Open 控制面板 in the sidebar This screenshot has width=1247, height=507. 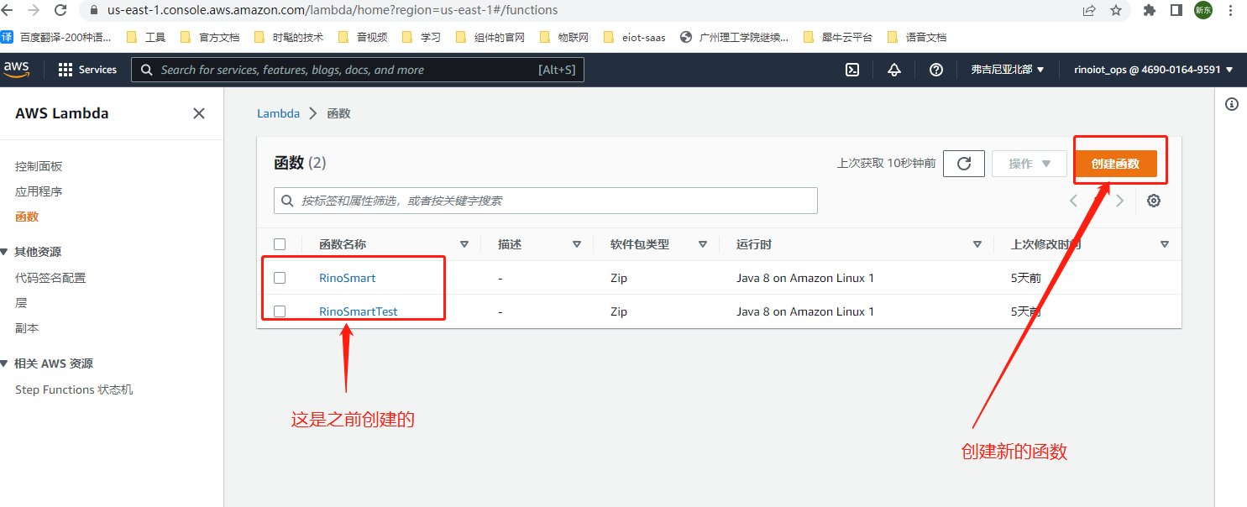coord(39,166)
